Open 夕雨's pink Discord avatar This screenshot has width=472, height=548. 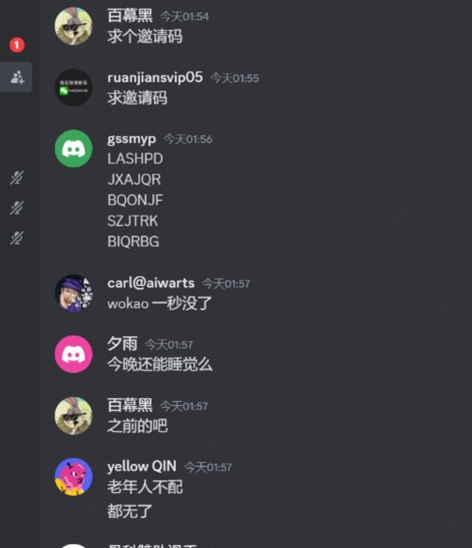click(x=73, y=354)
